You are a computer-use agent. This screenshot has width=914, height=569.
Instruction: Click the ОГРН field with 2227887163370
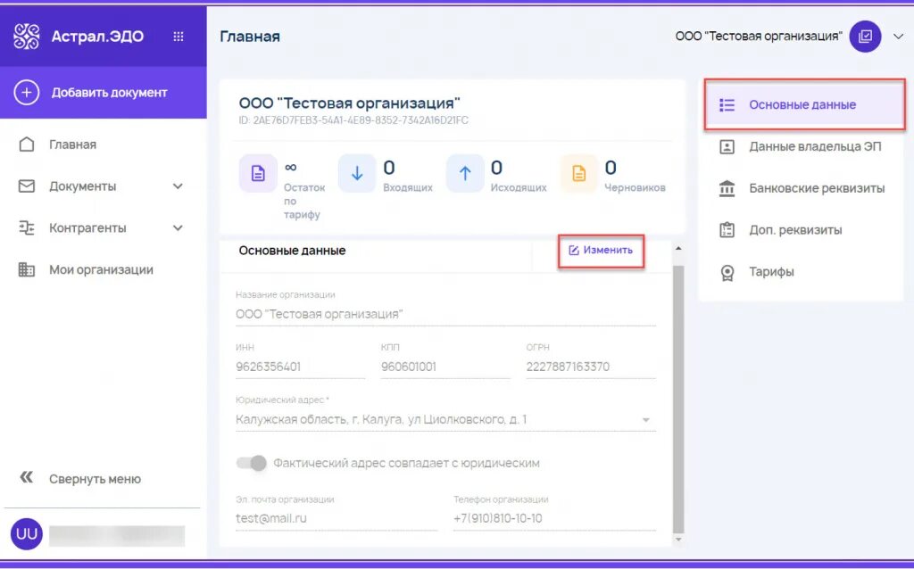tap(591, 367)
